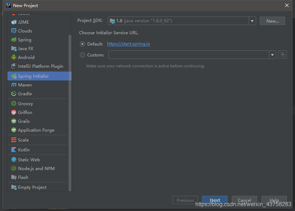This screenshot has height=211, width=295.
Task: Click the Kotlin K icon
Action: (14, 150)
